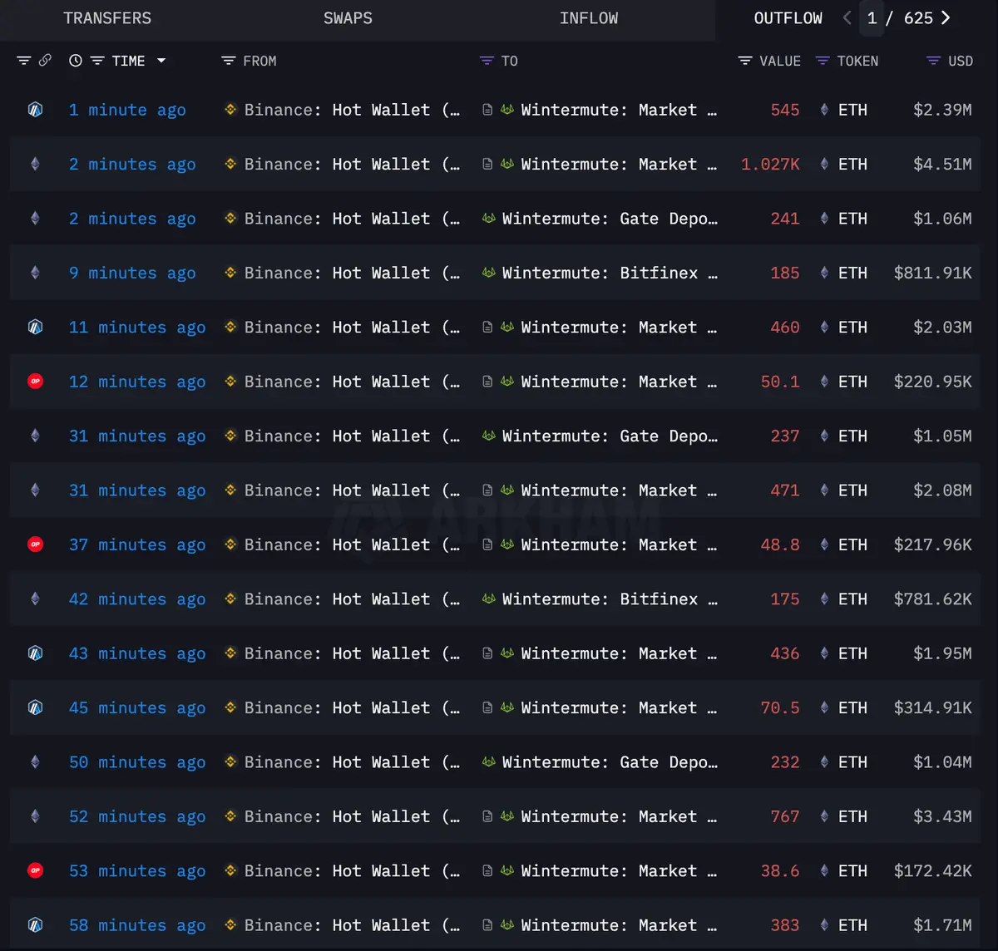Open the '12 minutes ago' transaction link

click(137, 382)
